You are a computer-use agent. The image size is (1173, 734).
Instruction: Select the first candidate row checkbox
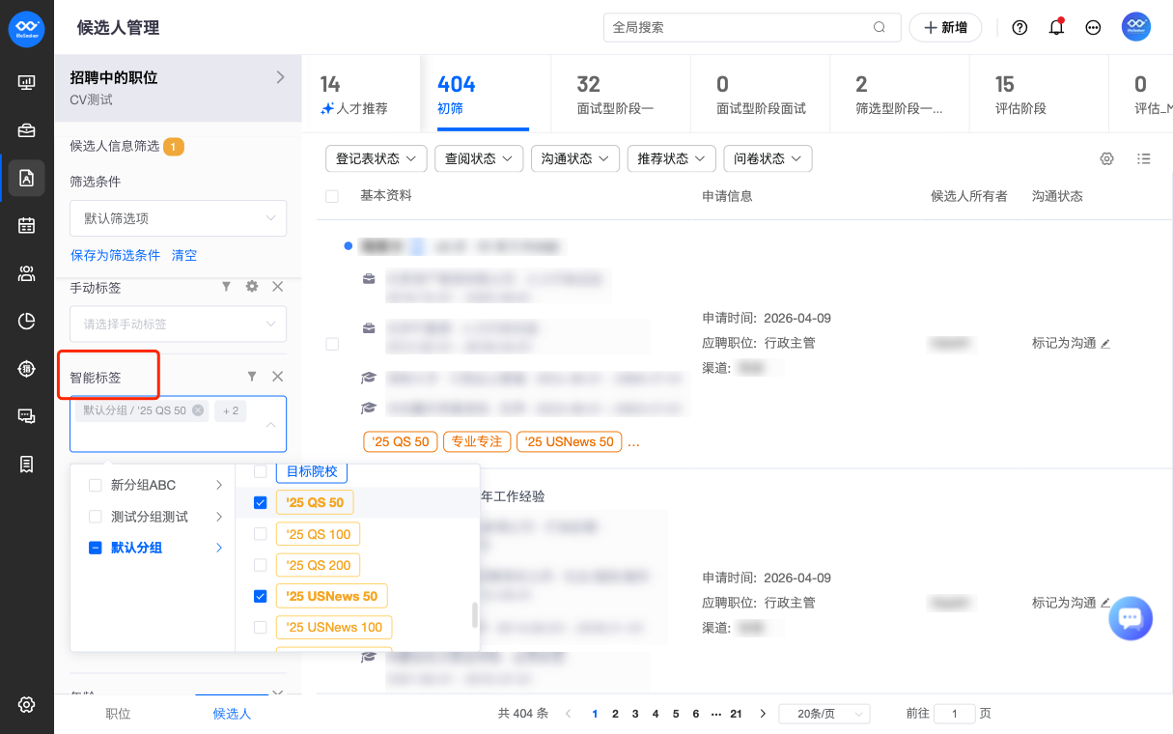pos(332,344)
